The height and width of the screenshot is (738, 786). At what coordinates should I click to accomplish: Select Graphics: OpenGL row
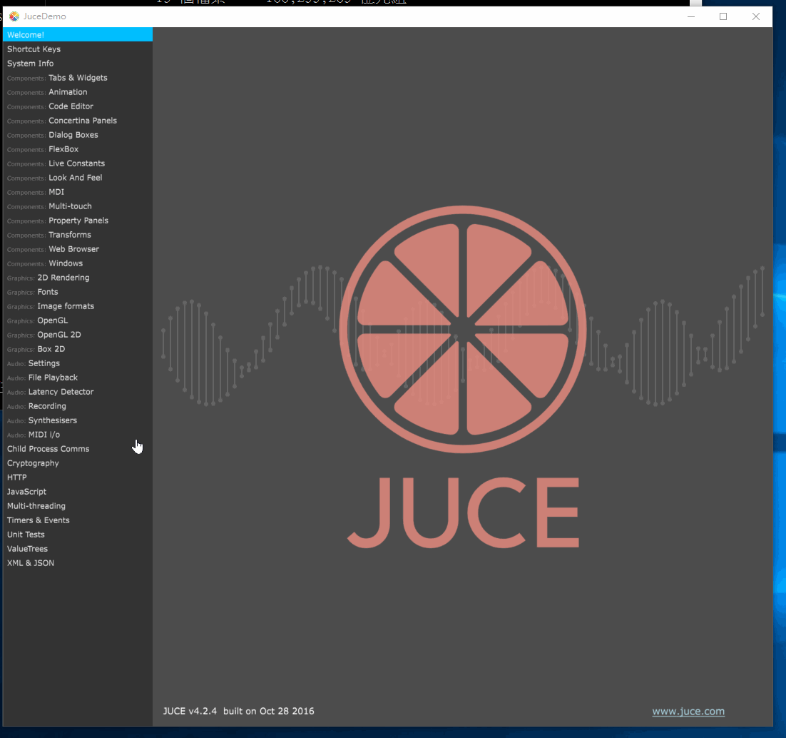78,320
